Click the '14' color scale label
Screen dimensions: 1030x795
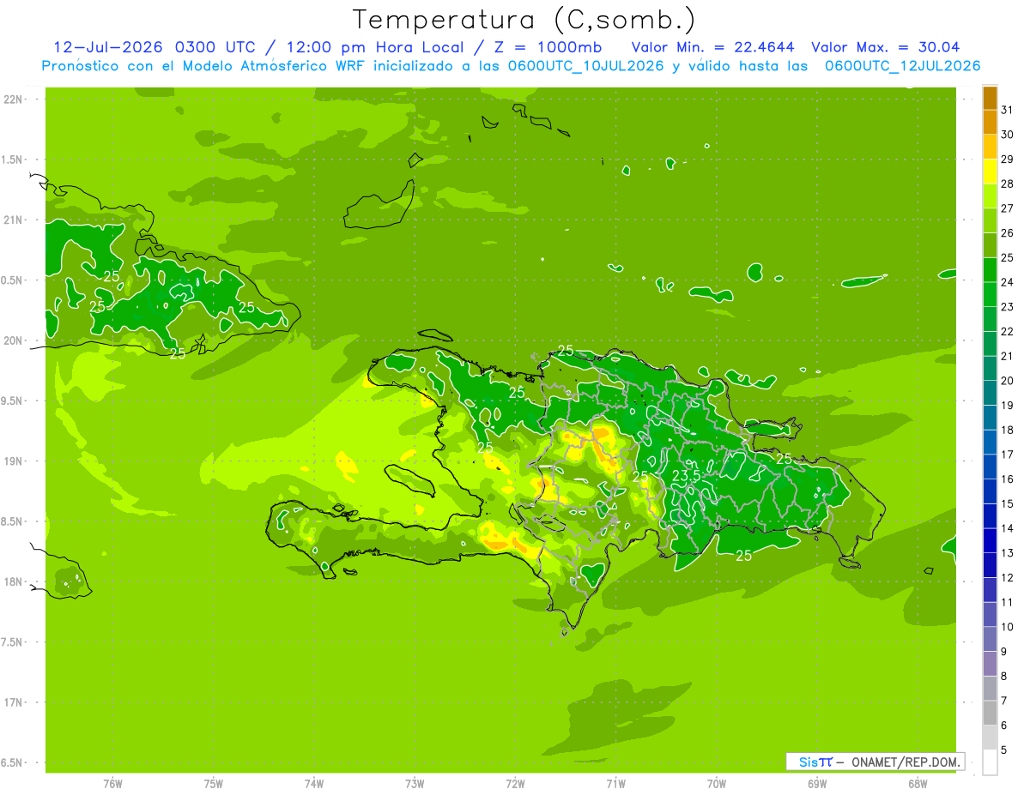1007,528
